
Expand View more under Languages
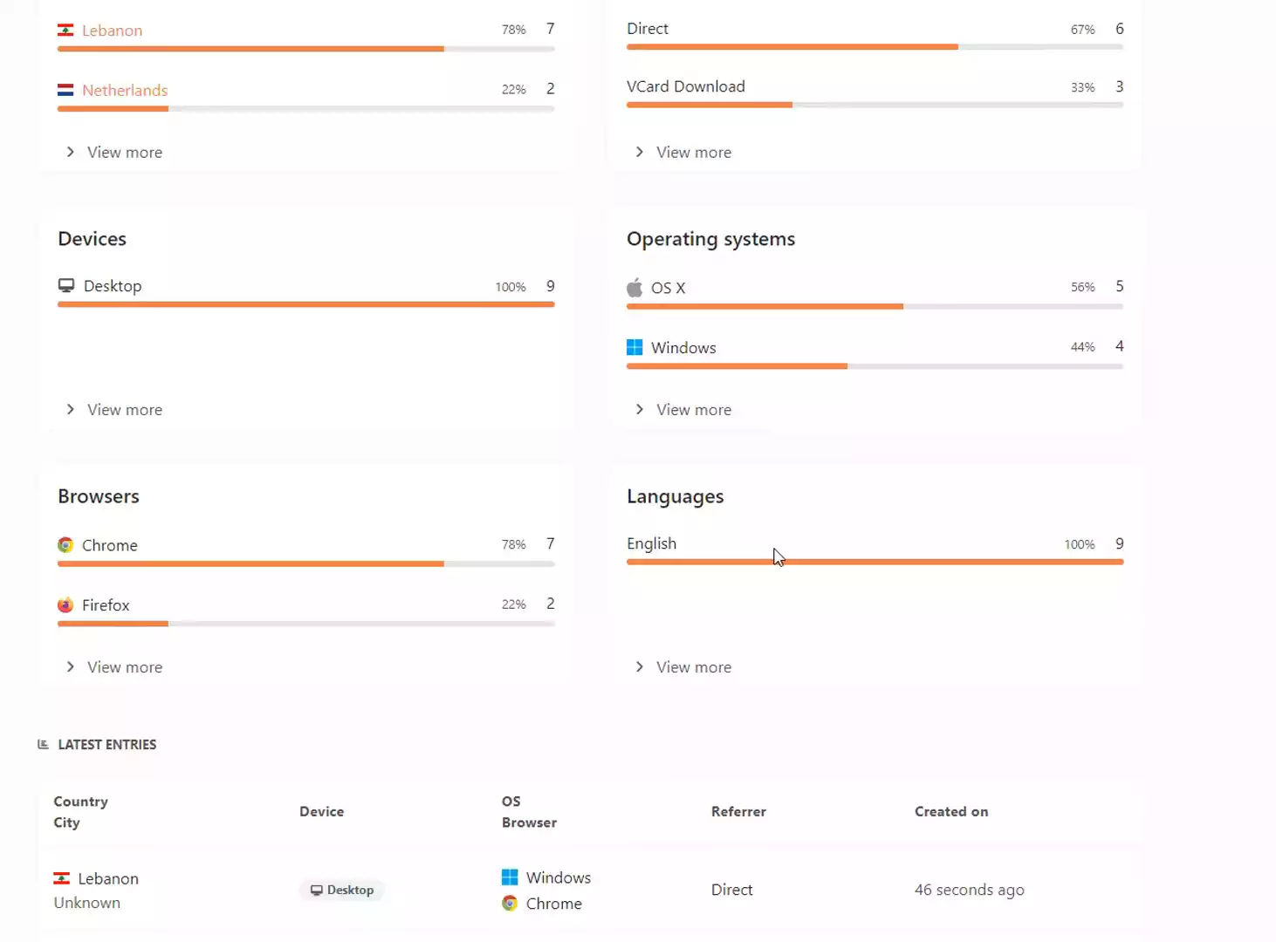pos(683,666)
